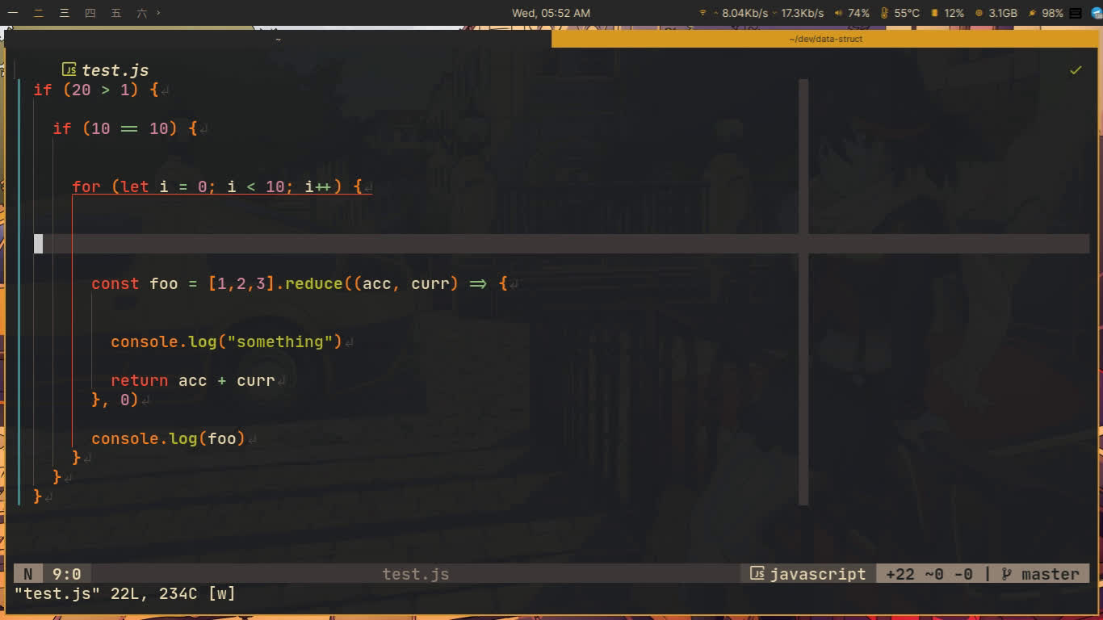Click the clock 'Wed, 05:52 AM'
This screenshot has height=620, width=1103.
click(551, 13)
